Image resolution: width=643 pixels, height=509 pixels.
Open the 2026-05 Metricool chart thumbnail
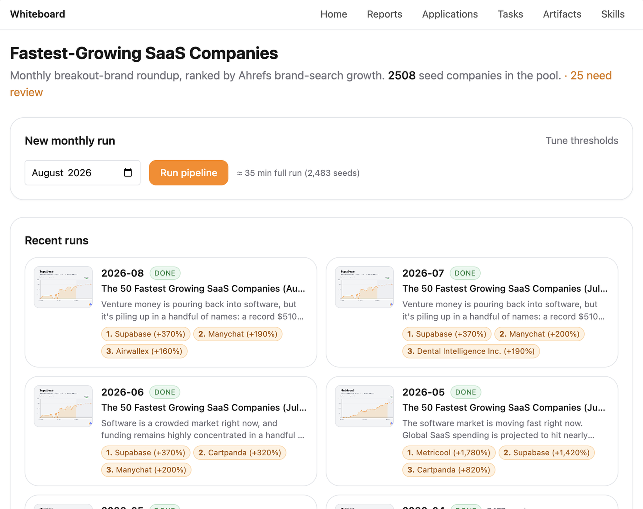[x=364, y=406]
